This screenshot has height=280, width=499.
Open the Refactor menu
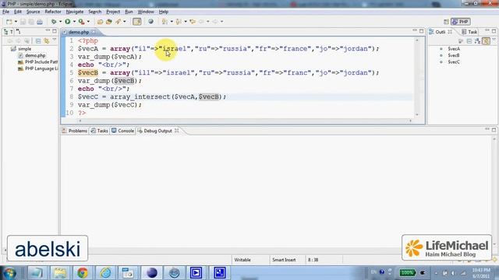53,12
